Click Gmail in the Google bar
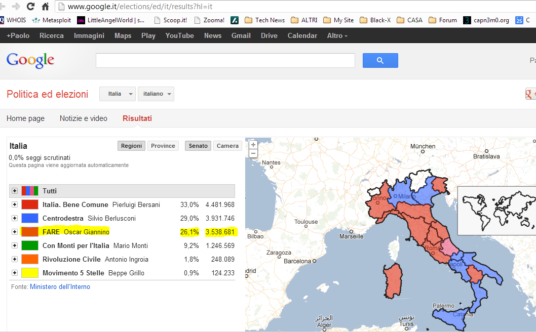Image resolution: width=536 pixels, height=332 pixels. tap(241, 35)
